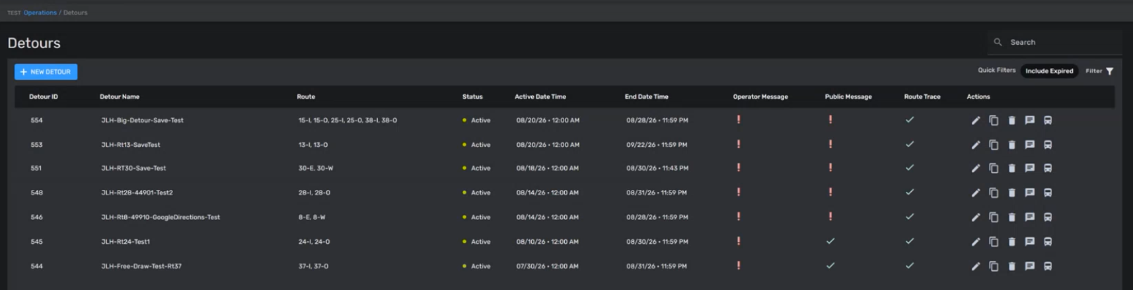Screen dimensions: 1133x290
Task: Open message icon for detour 554
Action: point(1029,121)
